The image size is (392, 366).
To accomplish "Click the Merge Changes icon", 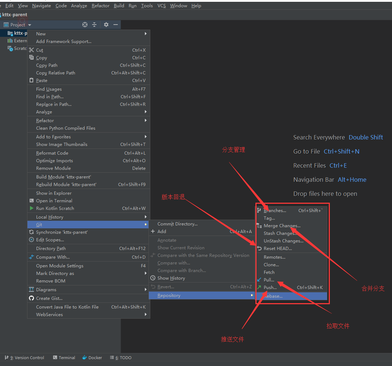I will 259,226.
